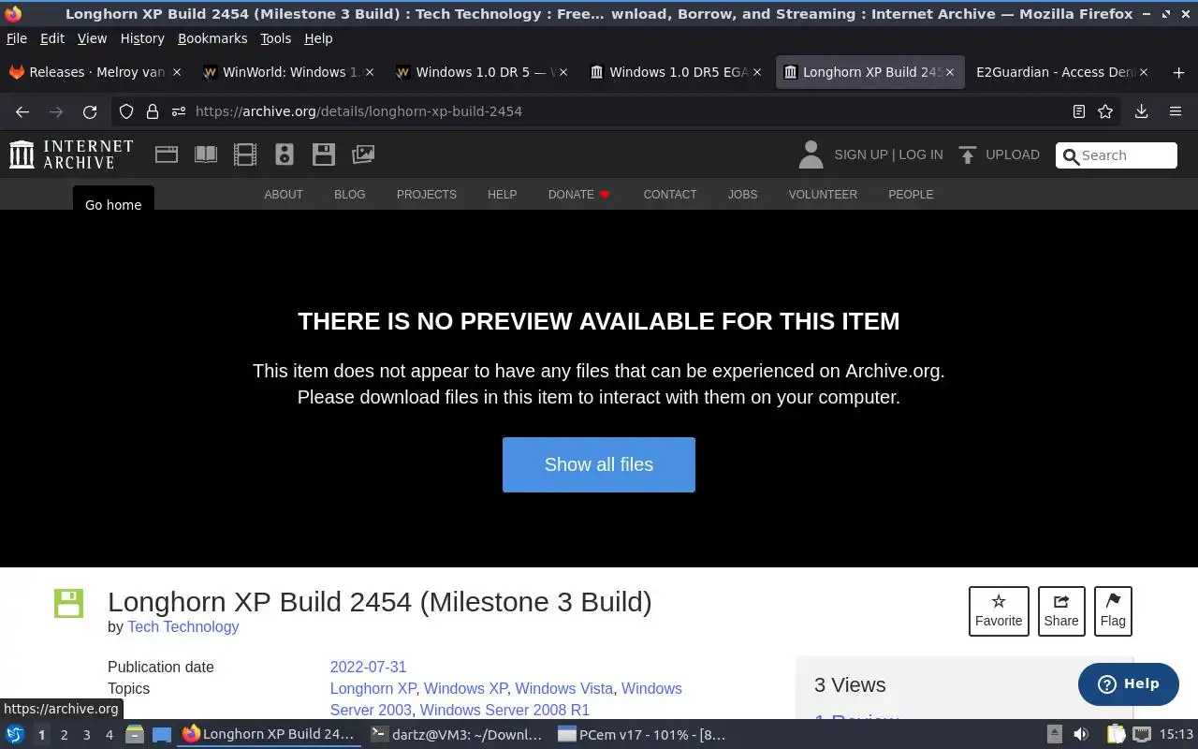This screenshot has width=1198, height=749.
Task: Click the Internet Archive Search box
Action: [1117, 155]
